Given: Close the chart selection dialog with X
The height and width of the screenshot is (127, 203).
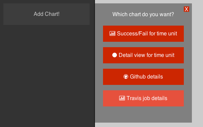Looking at the screenshot, I should click(x=187, y=9).
